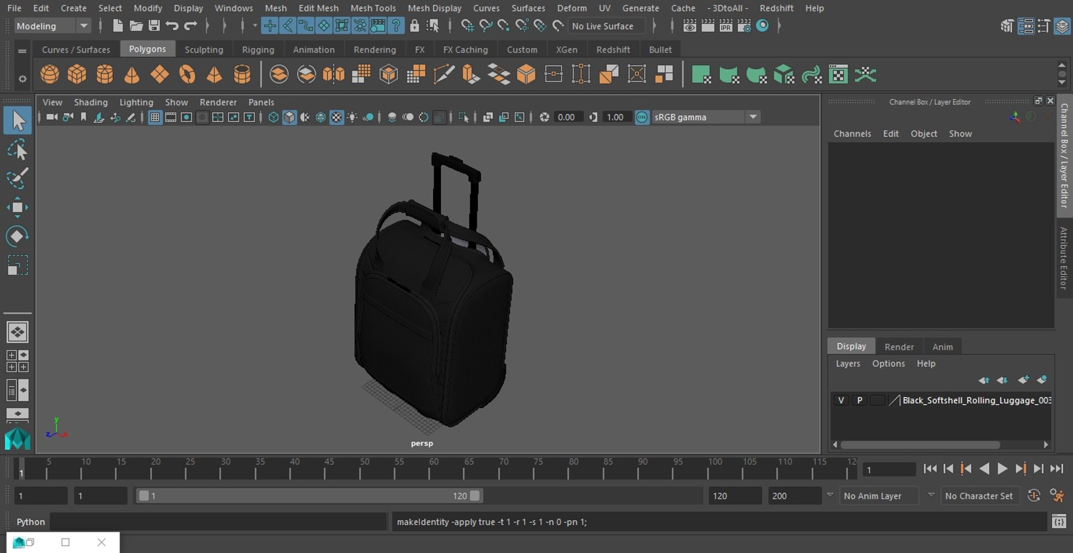Switch to the Render layer tab
Screen dimensions: 1073x553
click(x=899, y=347)
